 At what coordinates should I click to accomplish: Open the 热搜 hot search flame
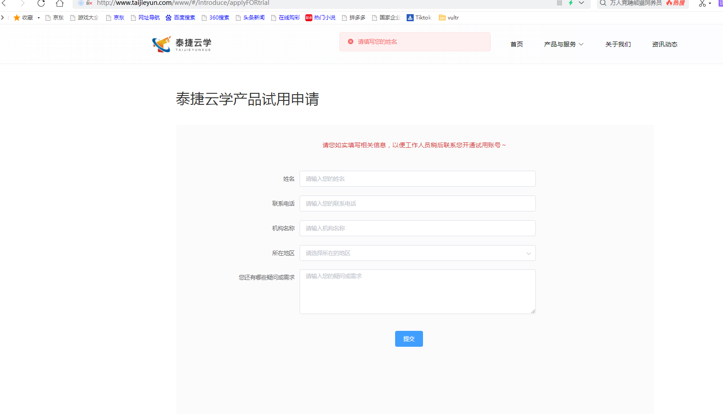[x=676, y=3]
